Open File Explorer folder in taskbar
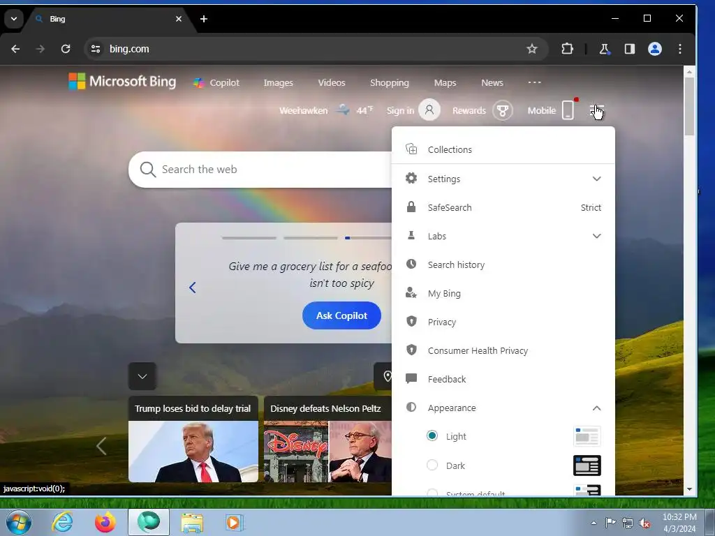Screen dimensions: 715x536 [x=192, y=522]
